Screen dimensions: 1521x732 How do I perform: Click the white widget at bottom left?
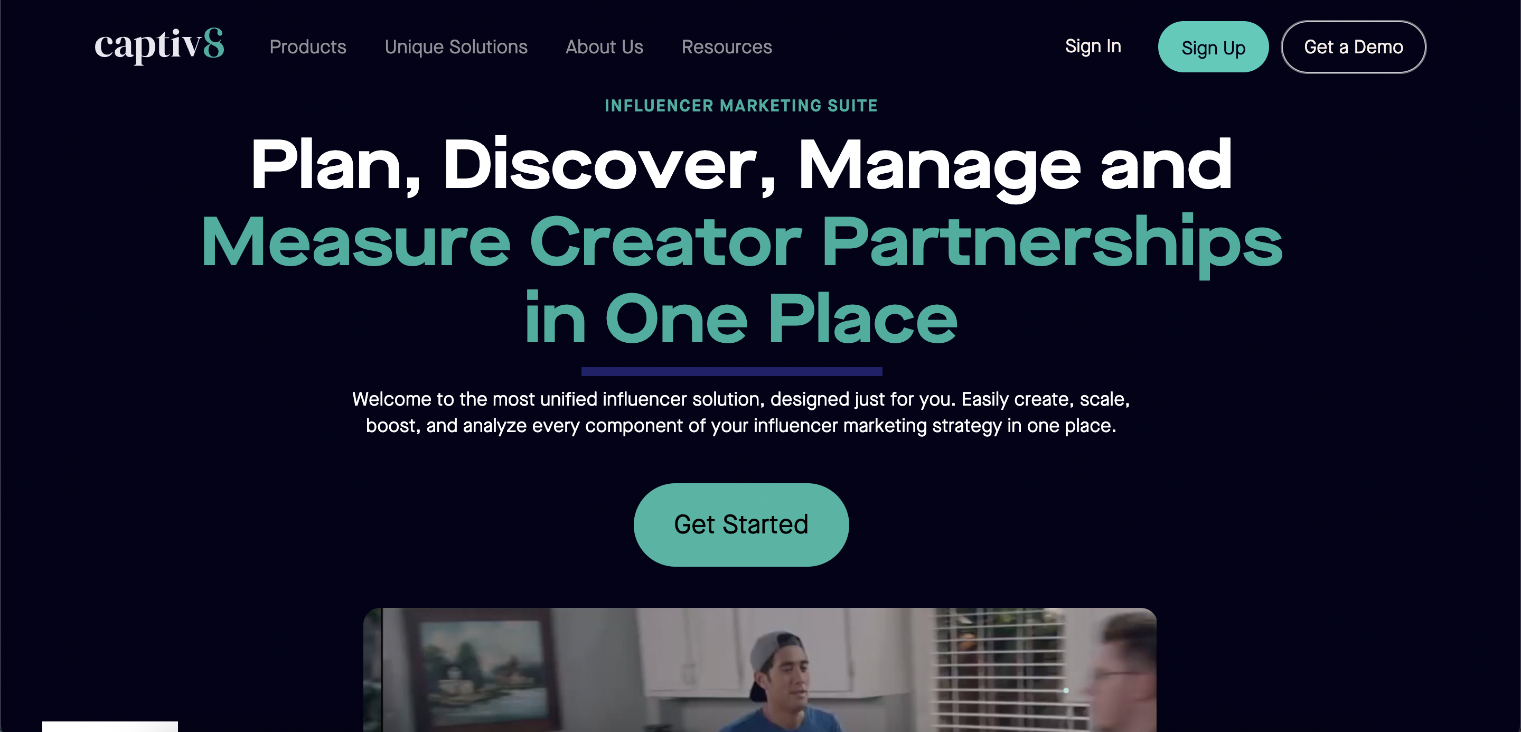(110, 727)
